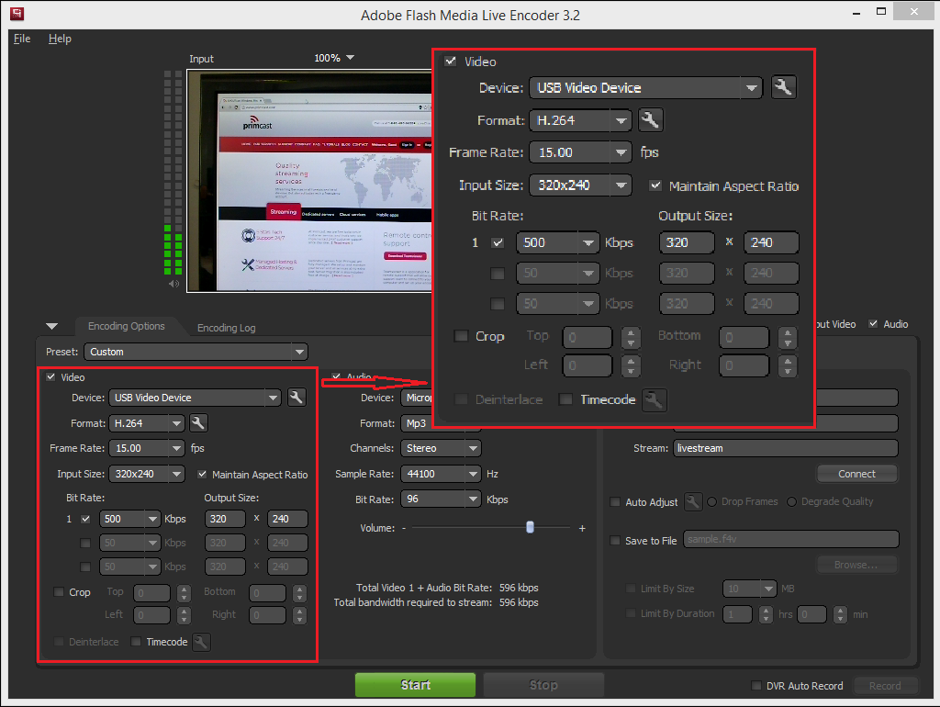Screen dimensions: 940x707
Task: Toggle the Audio preview checkbox beside Output Video
Action: pos(874,324)
